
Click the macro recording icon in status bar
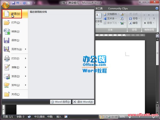(x=66, y=117)
